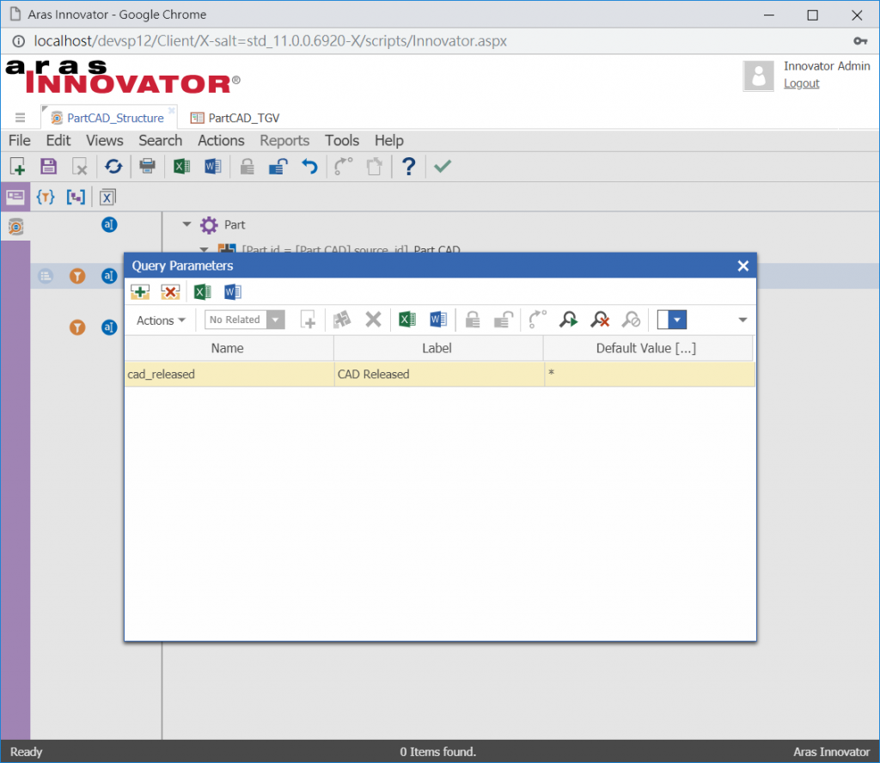Open the No Related combo box
The width and height of the screenshot is (880, 763).
245,320
